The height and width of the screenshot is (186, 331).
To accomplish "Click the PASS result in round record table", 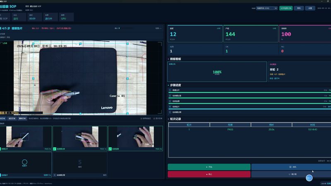I will click(230, 129).
